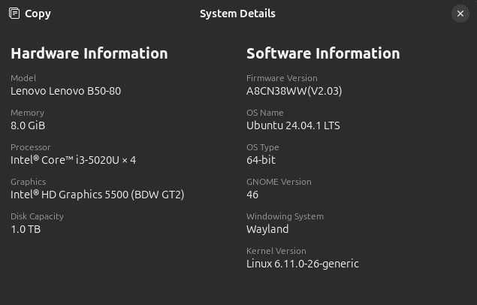The image size is (477, 305).
Task: Click the Lenovo Lenovo B50-80 value
Action: point(65,91)
